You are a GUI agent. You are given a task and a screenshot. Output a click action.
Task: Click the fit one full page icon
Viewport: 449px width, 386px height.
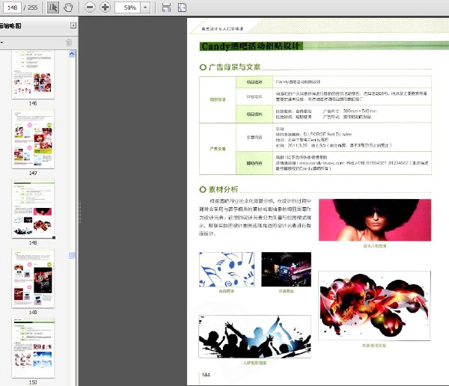click(x=182, y=7)
